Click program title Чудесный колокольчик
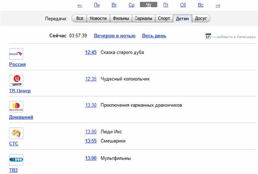 coord(125,79)
